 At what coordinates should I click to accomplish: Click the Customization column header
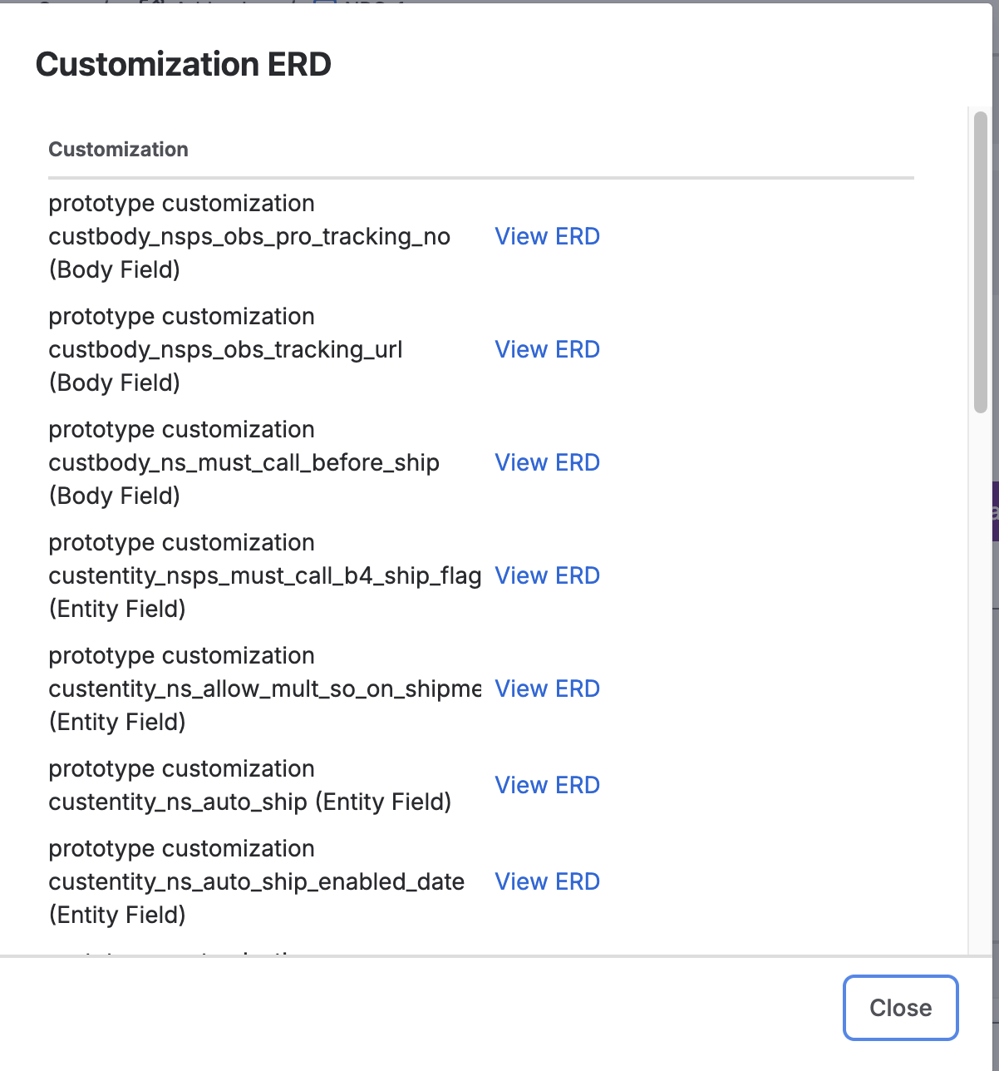pos(118,149)
